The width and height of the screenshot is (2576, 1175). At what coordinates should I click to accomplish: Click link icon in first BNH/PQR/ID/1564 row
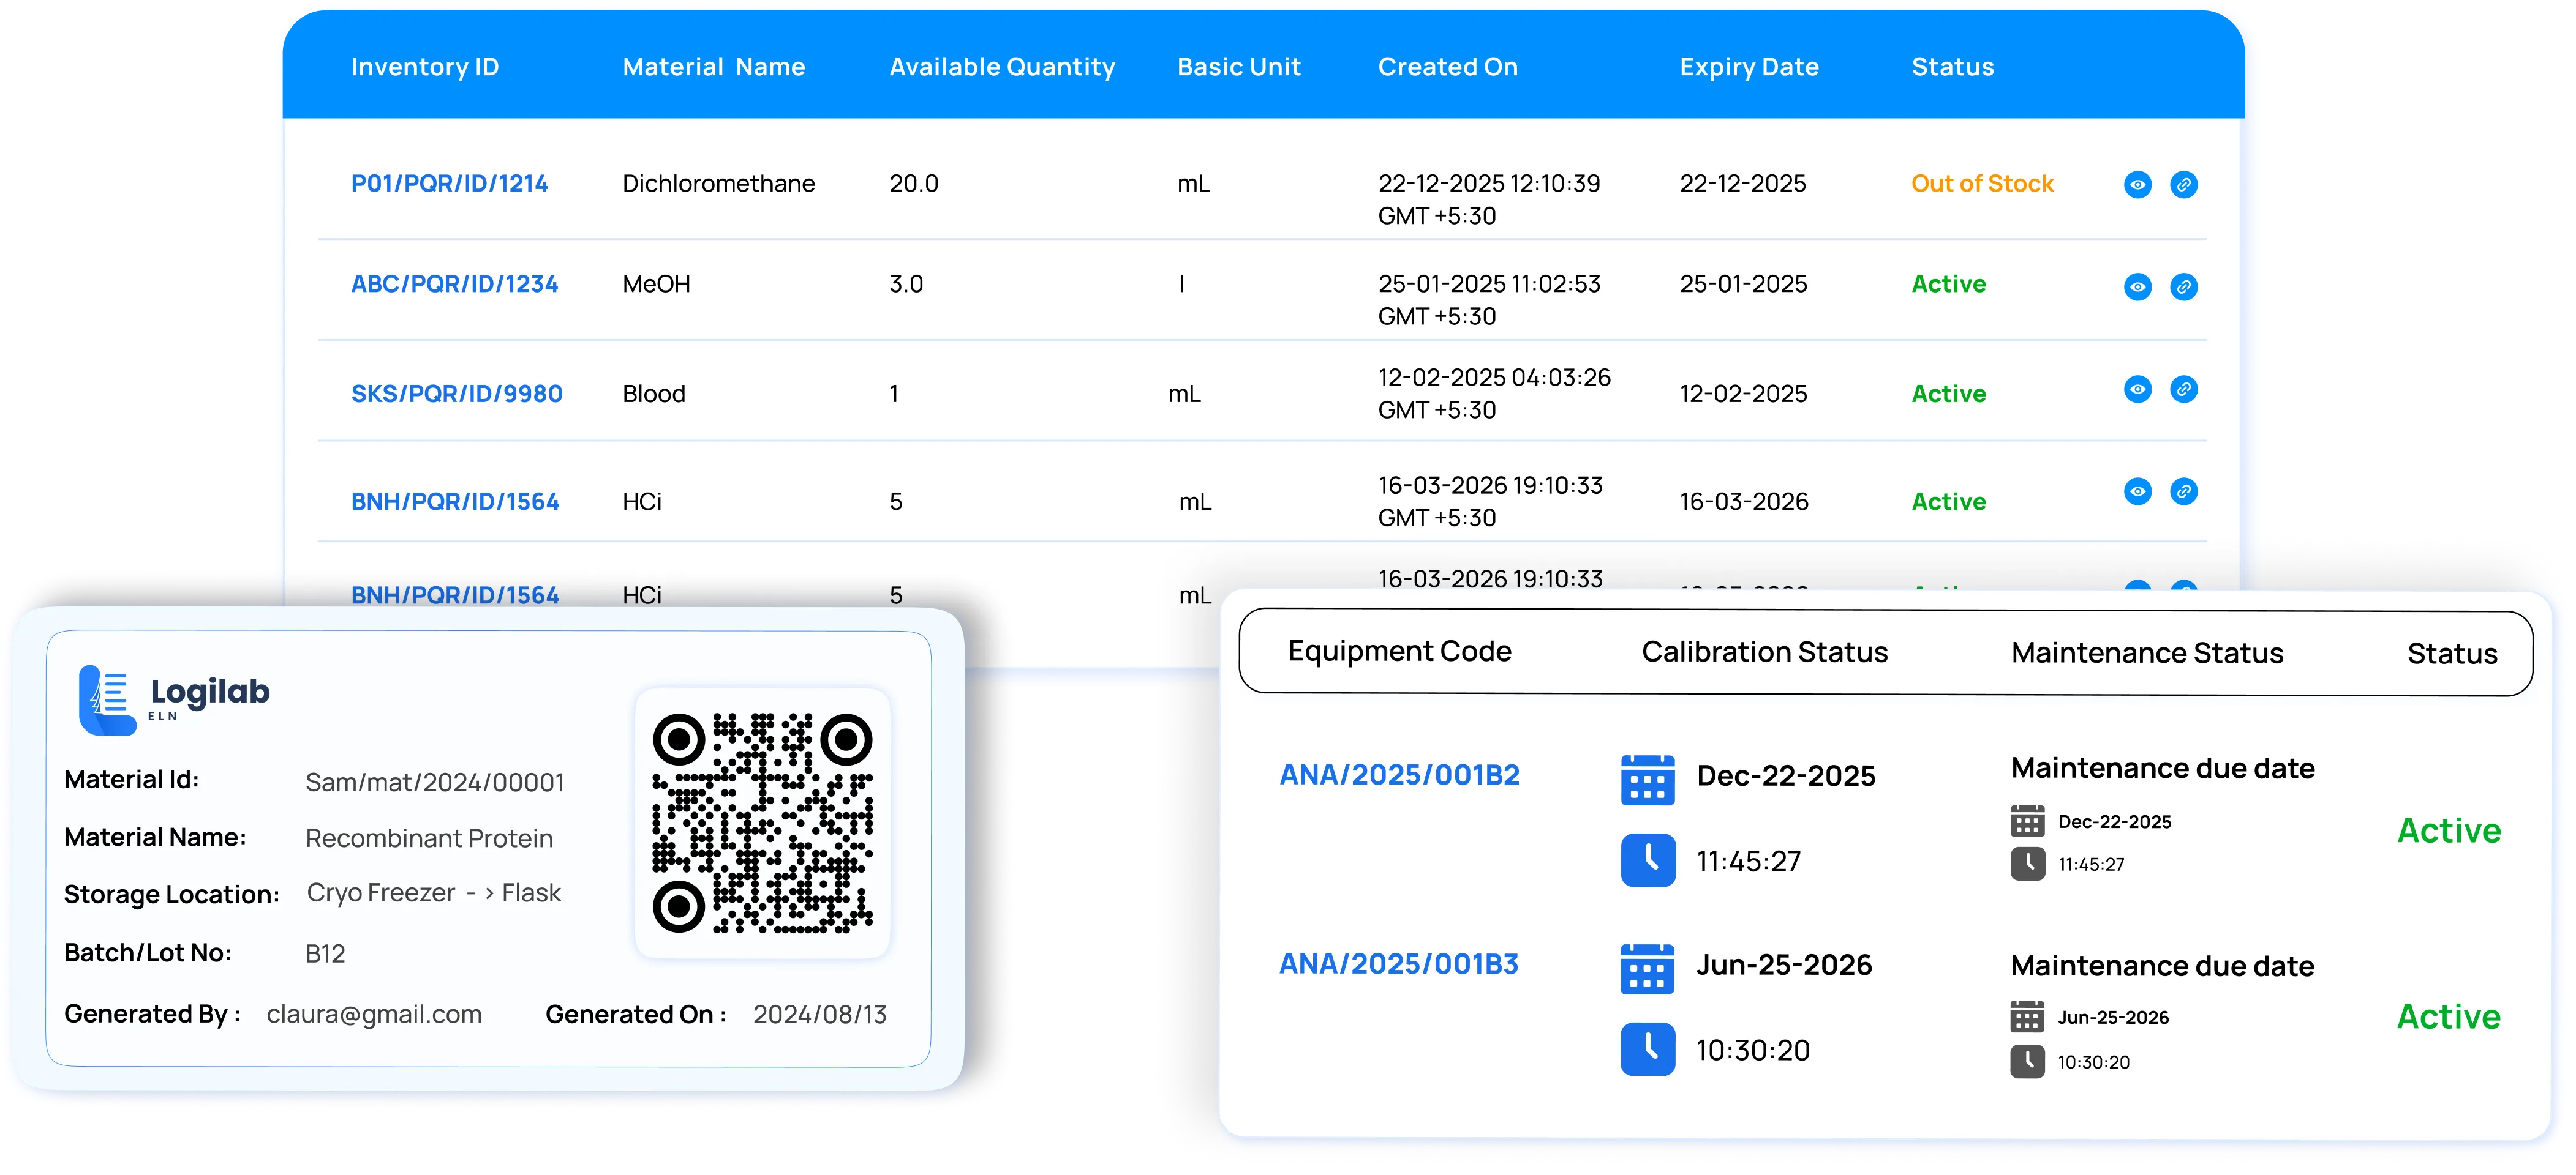(2183, 491)
